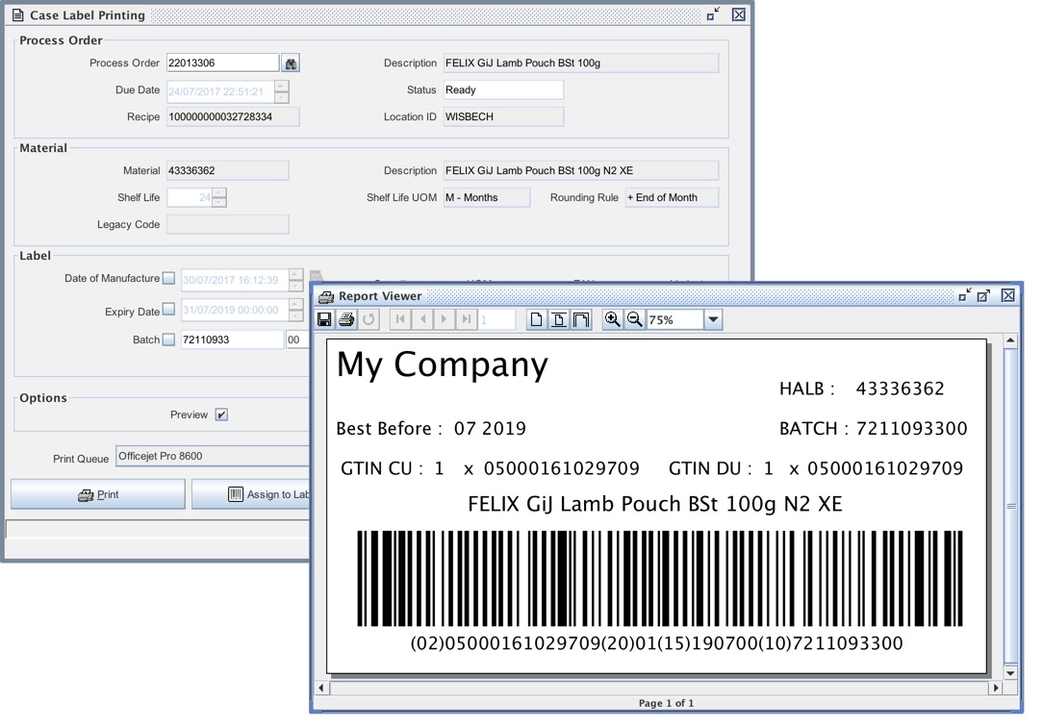Zoom in on the label preview
Image resolution: width=1043 pixels, height=728 pixels.
[612, 319]
